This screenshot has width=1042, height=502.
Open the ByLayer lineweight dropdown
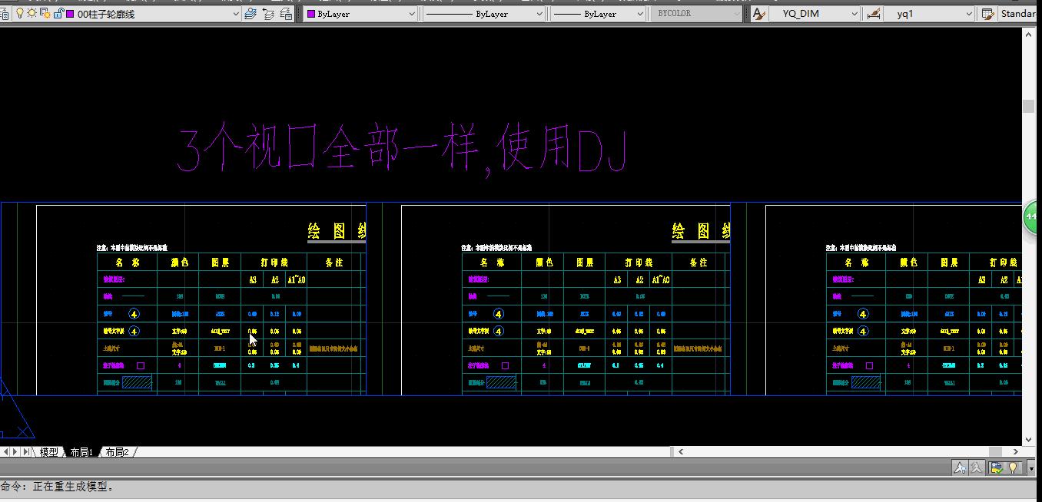click(x=598, y=14)
